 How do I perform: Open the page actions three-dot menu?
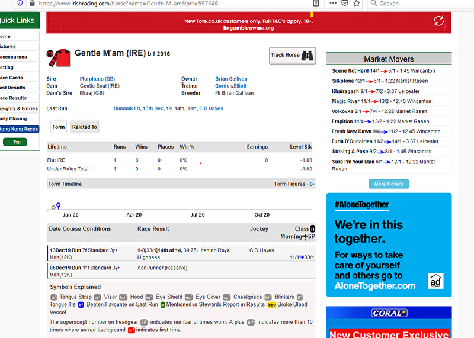(332, 4)
